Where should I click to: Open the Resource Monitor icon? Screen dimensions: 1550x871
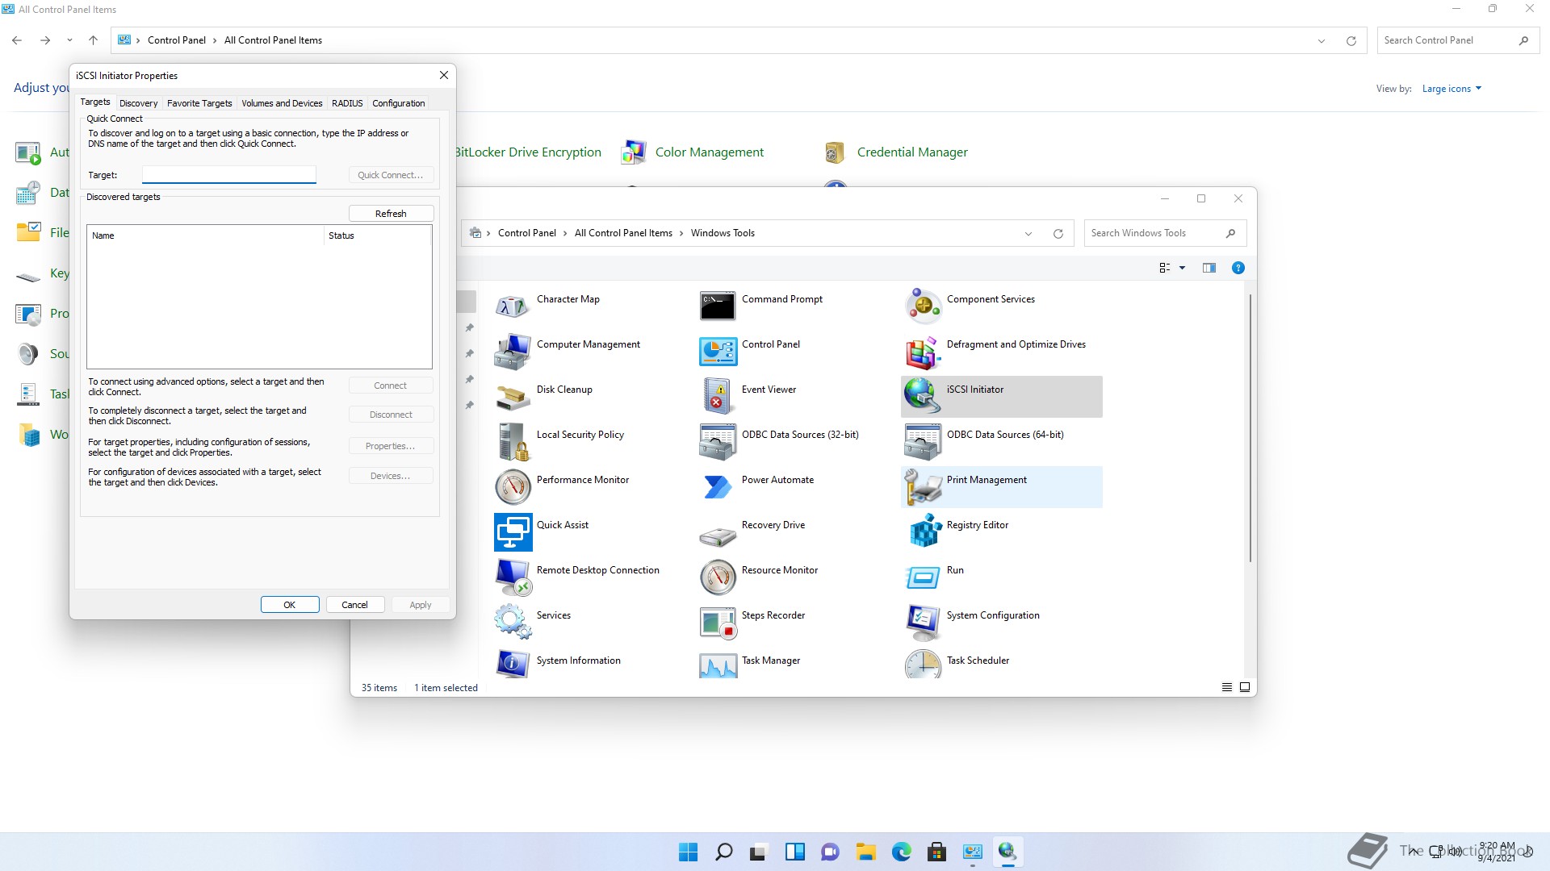click(718, 577)
